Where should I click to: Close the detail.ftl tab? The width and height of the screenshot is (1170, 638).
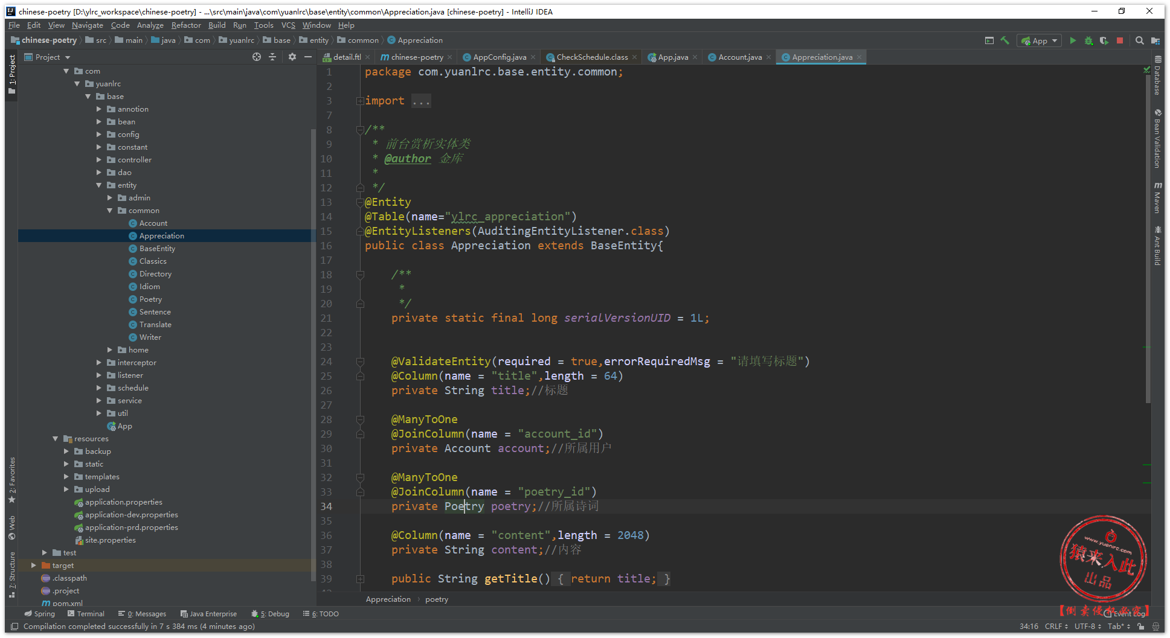pyautogui.click(x=367, y=57)
